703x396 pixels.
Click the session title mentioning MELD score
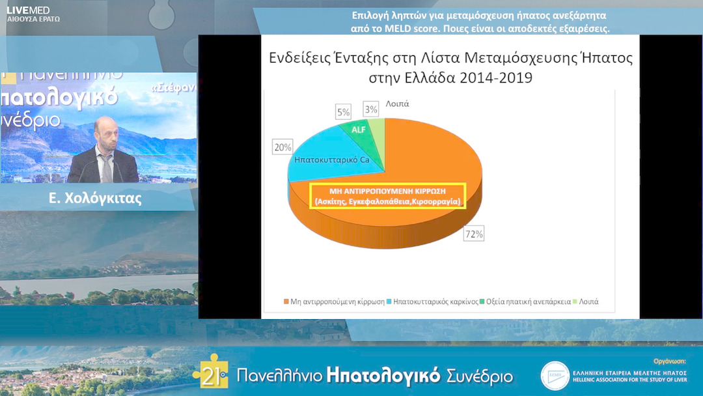pos(480,22)
